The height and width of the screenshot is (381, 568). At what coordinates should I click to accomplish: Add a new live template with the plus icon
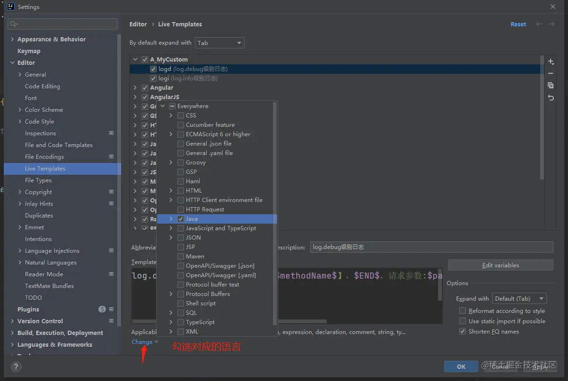pos(551,62)
